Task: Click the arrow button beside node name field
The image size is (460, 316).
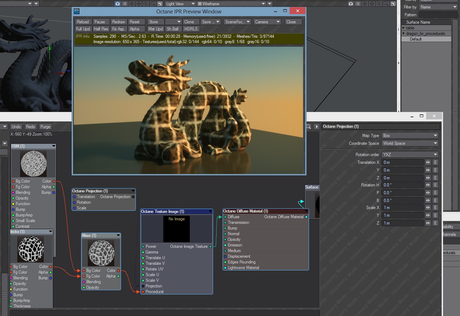Action: tap(316, 126)
